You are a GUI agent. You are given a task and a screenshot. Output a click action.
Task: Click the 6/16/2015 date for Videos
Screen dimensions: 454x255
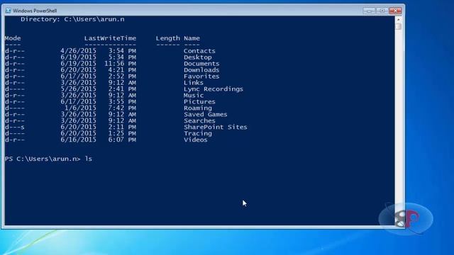click(x=78, y=140)
